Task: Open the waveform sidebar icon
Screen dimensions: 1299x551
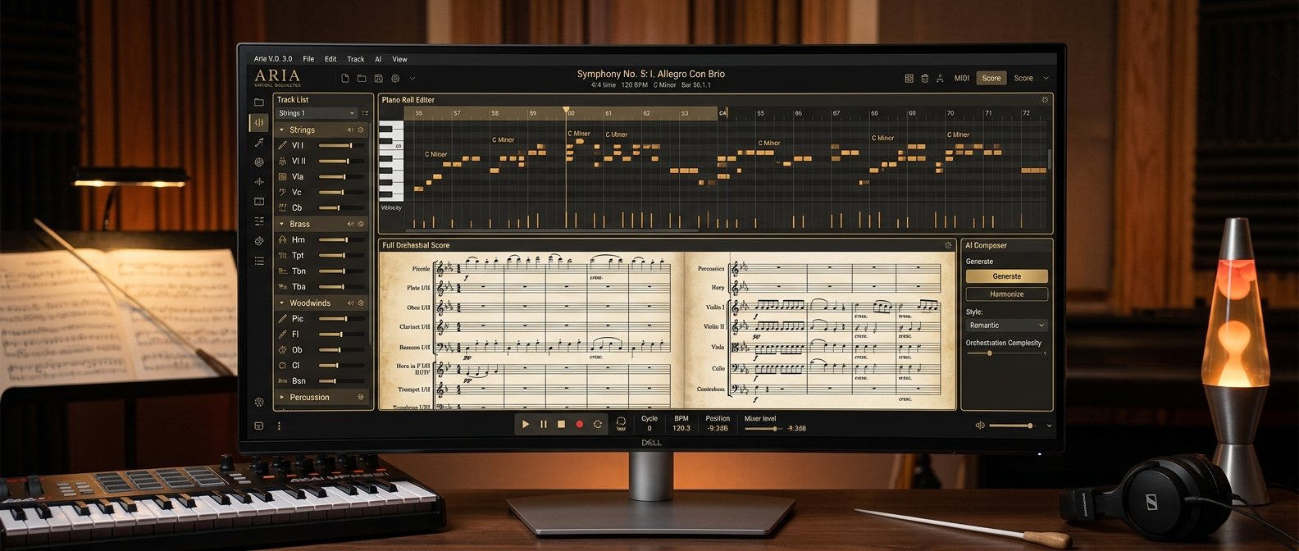Action: click(x=259, y=182)
